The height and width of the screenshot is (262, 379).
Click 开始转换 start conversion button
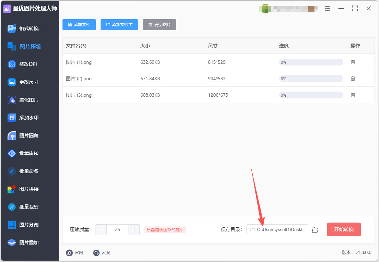click(344, 229)
